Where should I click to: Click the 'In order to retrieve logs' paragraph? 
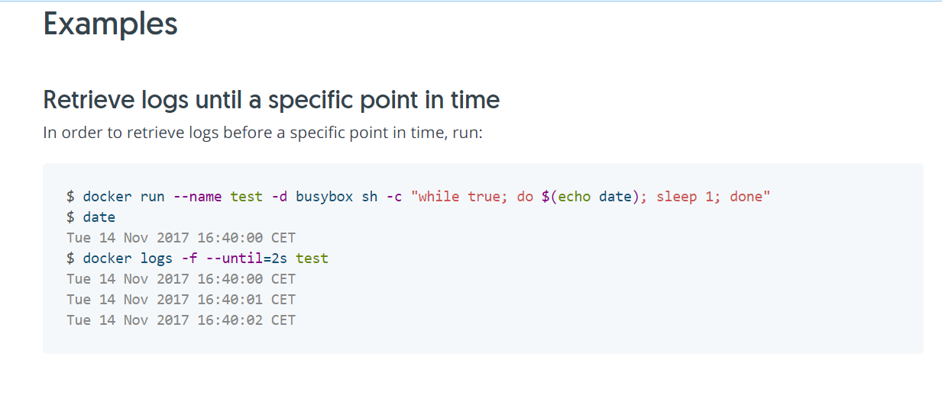pos(263,133)
